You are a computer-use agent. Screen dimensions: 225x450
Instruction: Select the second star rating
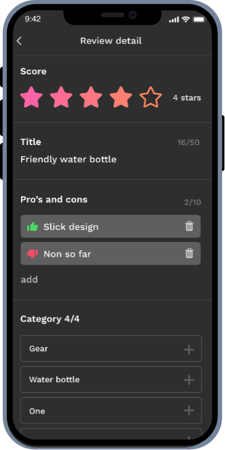click(61, 97)
